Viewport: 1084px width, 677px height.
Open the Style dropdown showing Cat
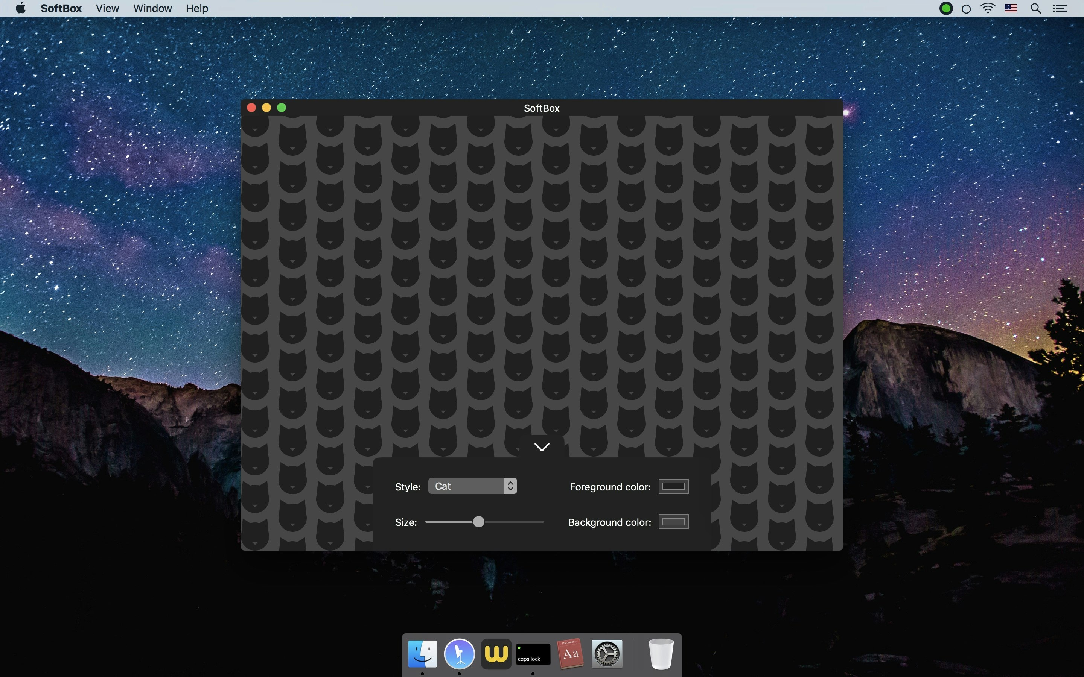(x=472, y=486)
